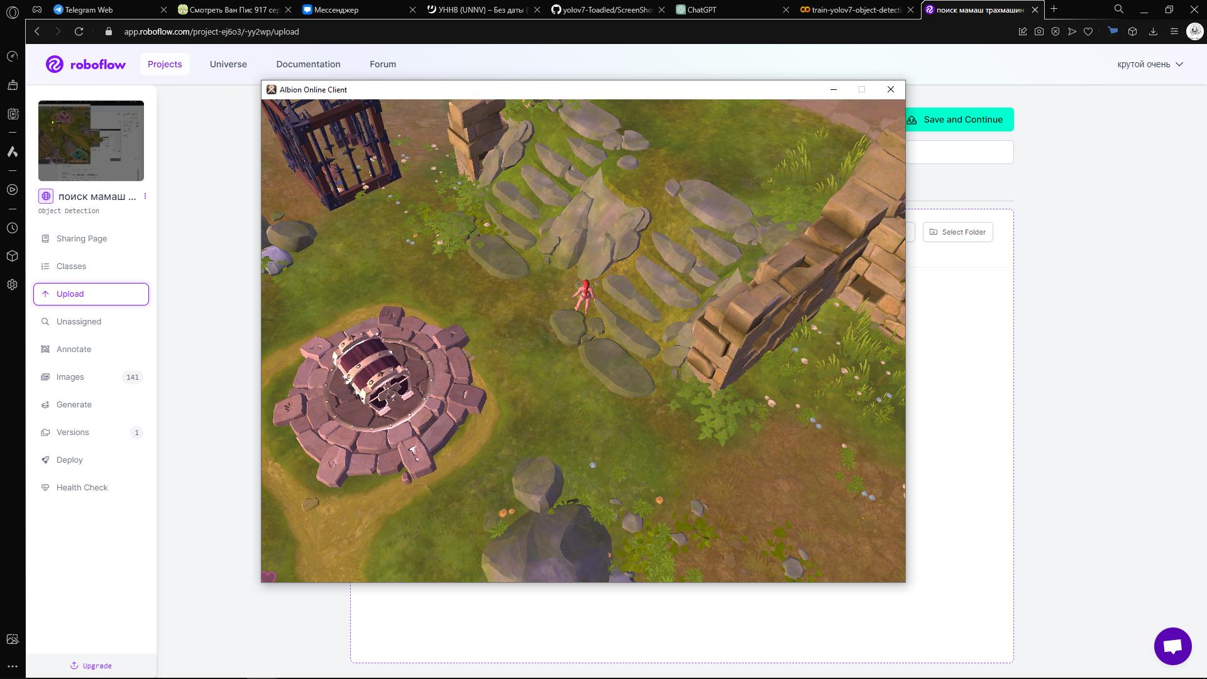Click the red character in Albion Online
The width and height of the screenshot is (1207, 679).
pyautogui.click(x=584, y=296)
